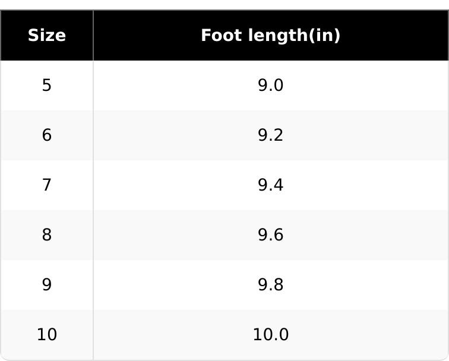Image resolution: width=449 pixels, height=361 pixels.
Task: Select the size 6 cell
Action: point(47,135)
